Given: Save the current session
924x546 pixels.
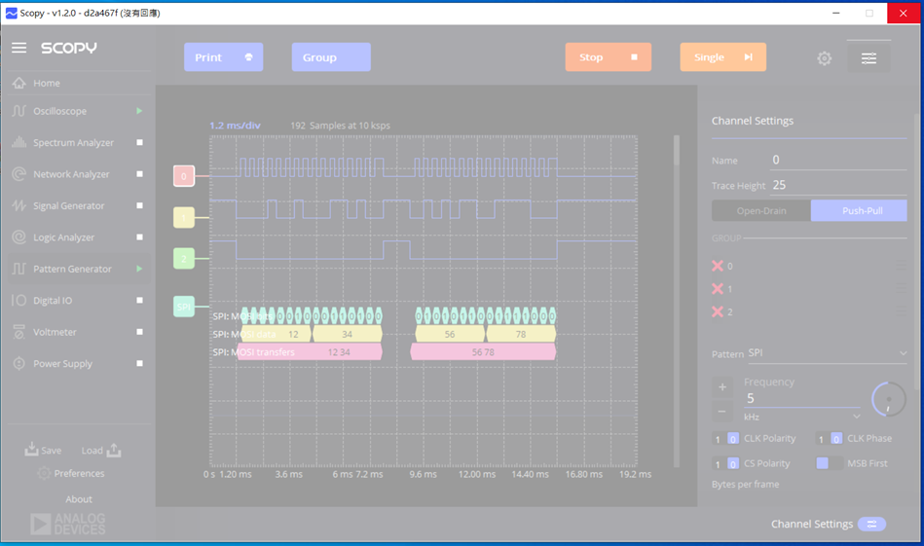Looking at the screenshot, I should (43, 450).
